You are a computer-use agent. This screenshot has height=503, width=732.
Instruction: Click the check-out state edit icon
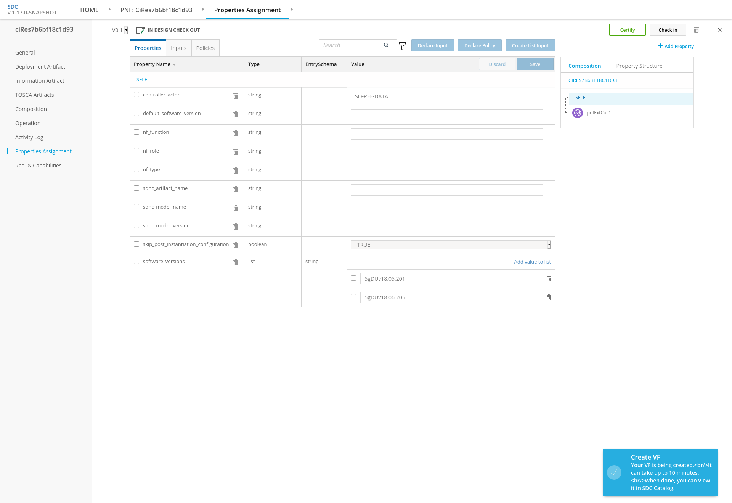tap(140, 30)
